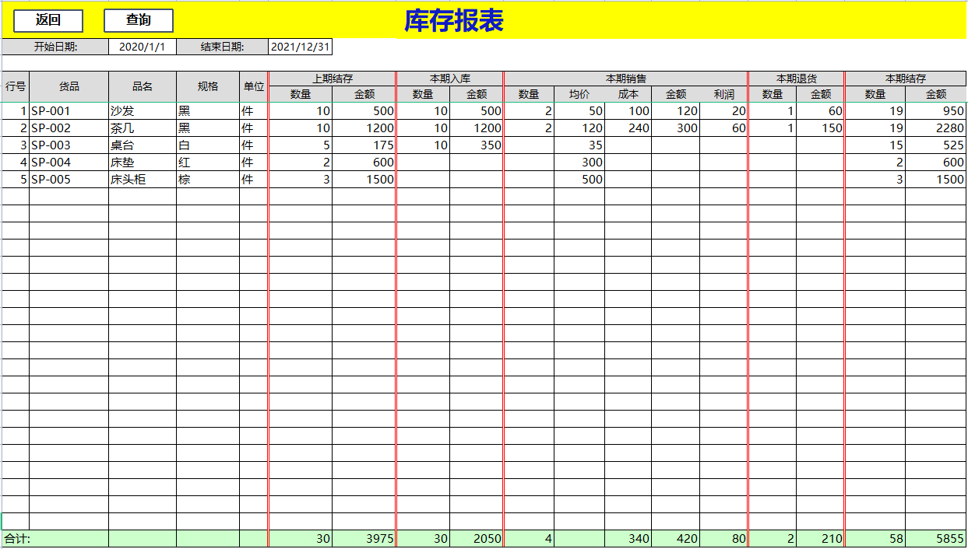
Task: Click the 开始日期 label
Action: (55, 47)
